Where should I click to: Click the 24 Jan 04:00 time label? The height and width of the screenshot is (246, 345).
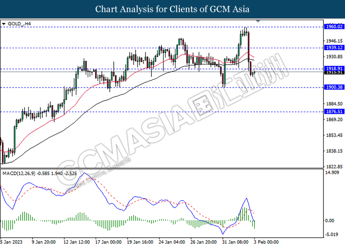[x=172, y=242]
